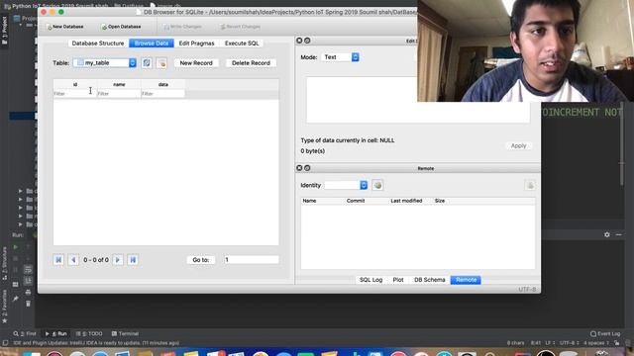Screen dimensions: 634x356
Task: Open the Edit Pragmas tab
Action: coord(196,44)
